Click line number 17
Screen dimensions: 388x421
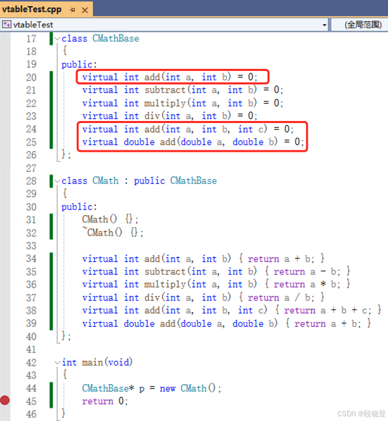31,39
